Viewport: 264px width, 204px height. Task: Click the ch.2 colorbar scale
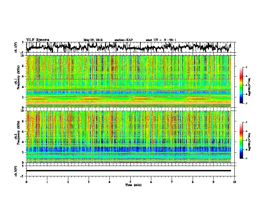(x=241, y=140)
